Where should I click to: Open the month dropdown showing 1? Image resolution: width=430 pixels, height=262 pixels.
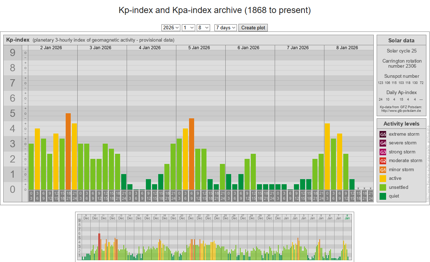pyautogui.click(x=188, y=28)
